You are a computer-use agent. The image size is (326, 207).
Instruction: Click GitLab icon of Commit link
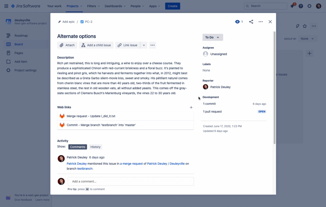tap(62, 125)
